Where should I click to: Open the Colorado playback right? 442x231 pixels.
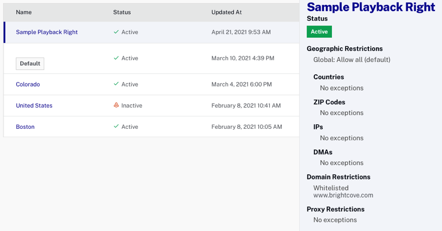point(28,84)
